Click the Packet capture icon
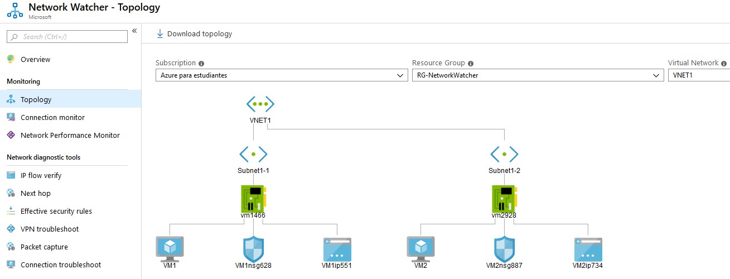 click(x=11, y=247)
